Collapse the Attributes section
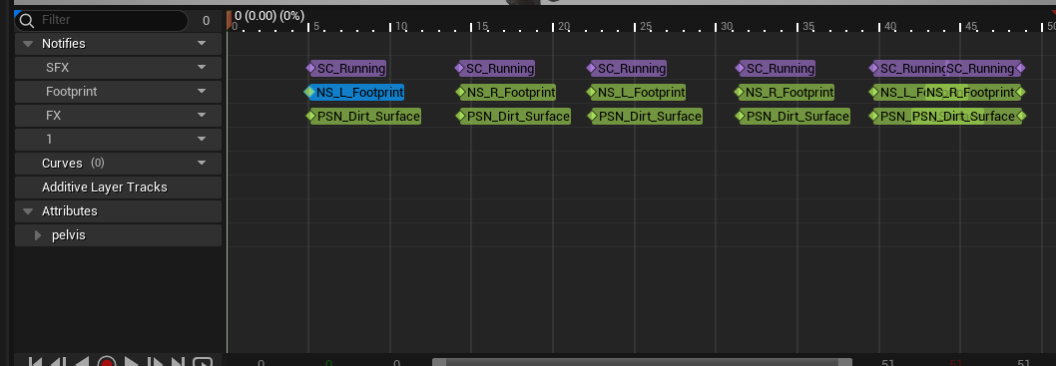Screen dimensions: 1056x366 [28, 211]
